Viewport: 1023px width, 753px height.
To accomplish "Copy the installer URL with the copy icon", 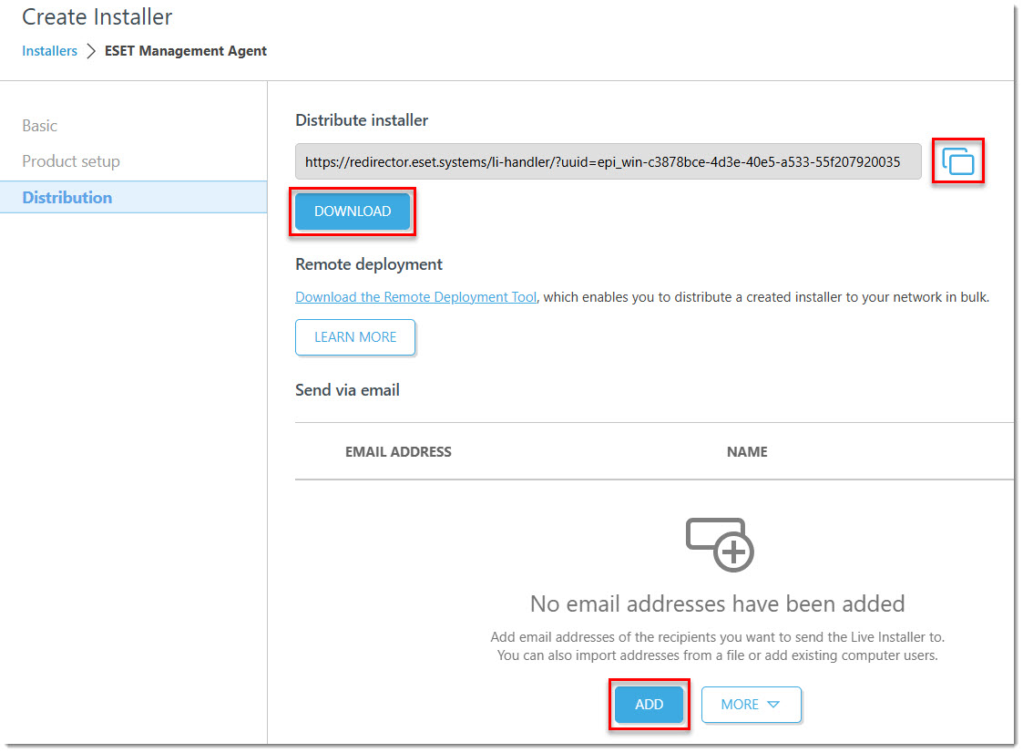I will point(957,161).
